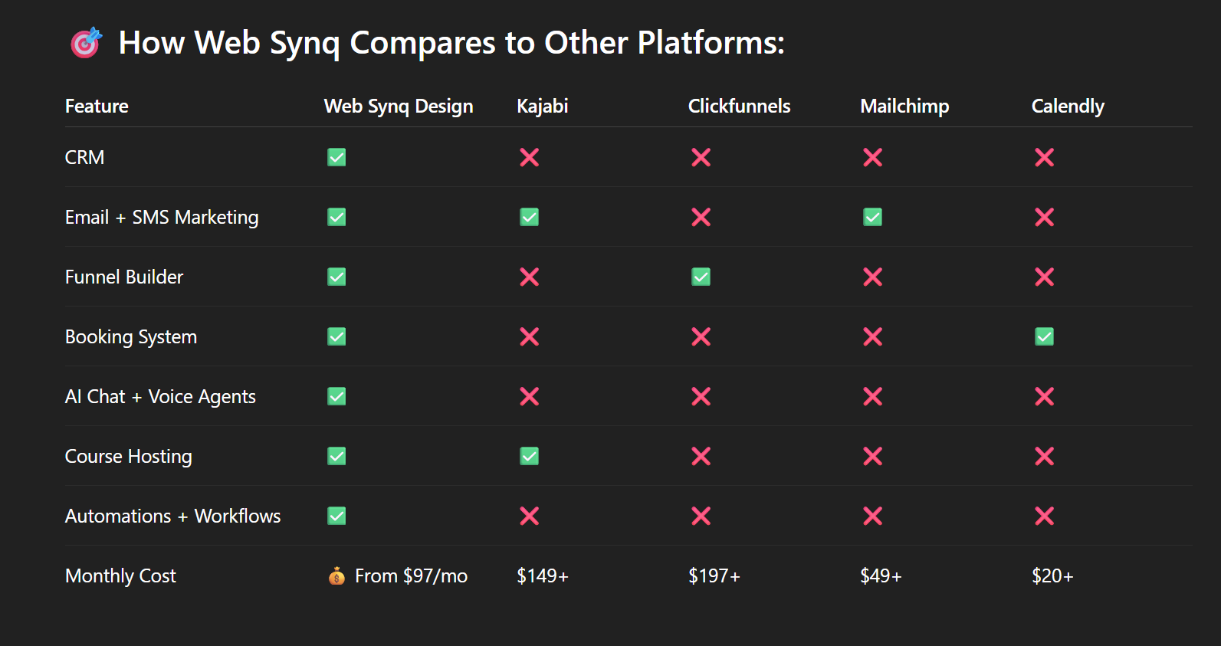Click Mailchimp's X for Automations + Workflows
This screenshot has width=1221, height=646.
tap(873, 516)
